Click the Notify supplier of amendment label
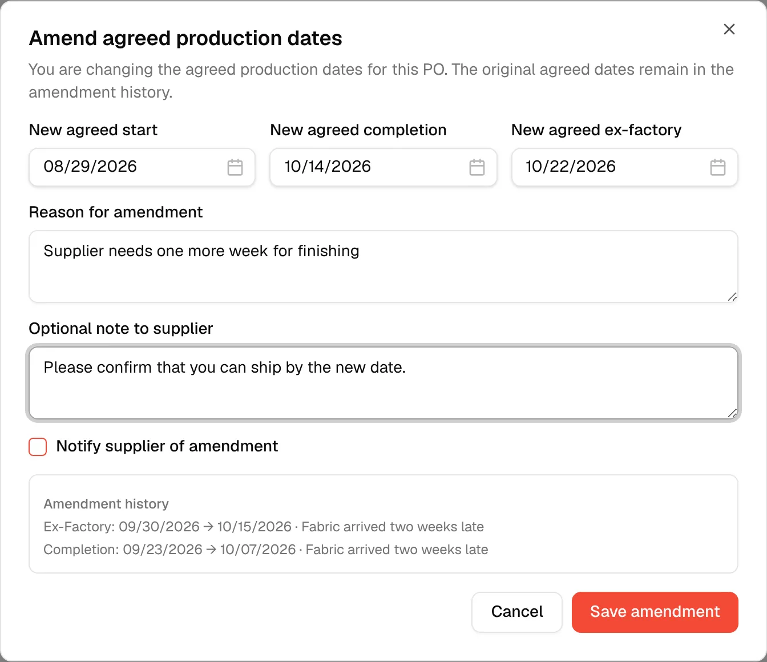This screenshot has height=662, width=767. (x=167, y=446)
